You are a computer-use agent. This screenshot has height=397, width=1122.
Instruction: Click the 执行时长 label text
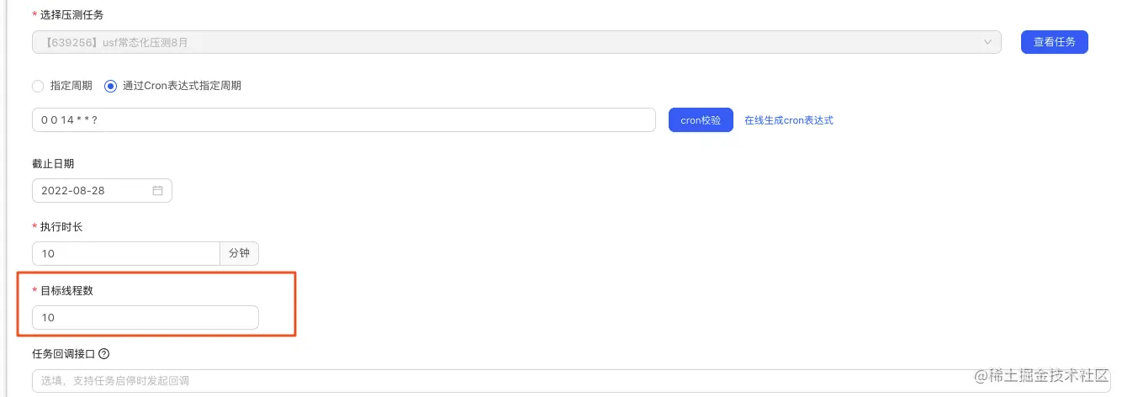coord(61,227)
